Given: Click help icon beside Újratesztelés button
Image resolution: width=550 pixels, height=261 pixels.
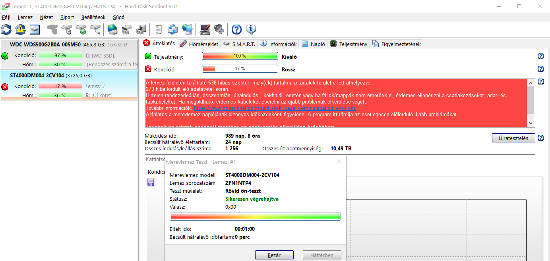Looking at the screenshot, I should pos(540,138).
